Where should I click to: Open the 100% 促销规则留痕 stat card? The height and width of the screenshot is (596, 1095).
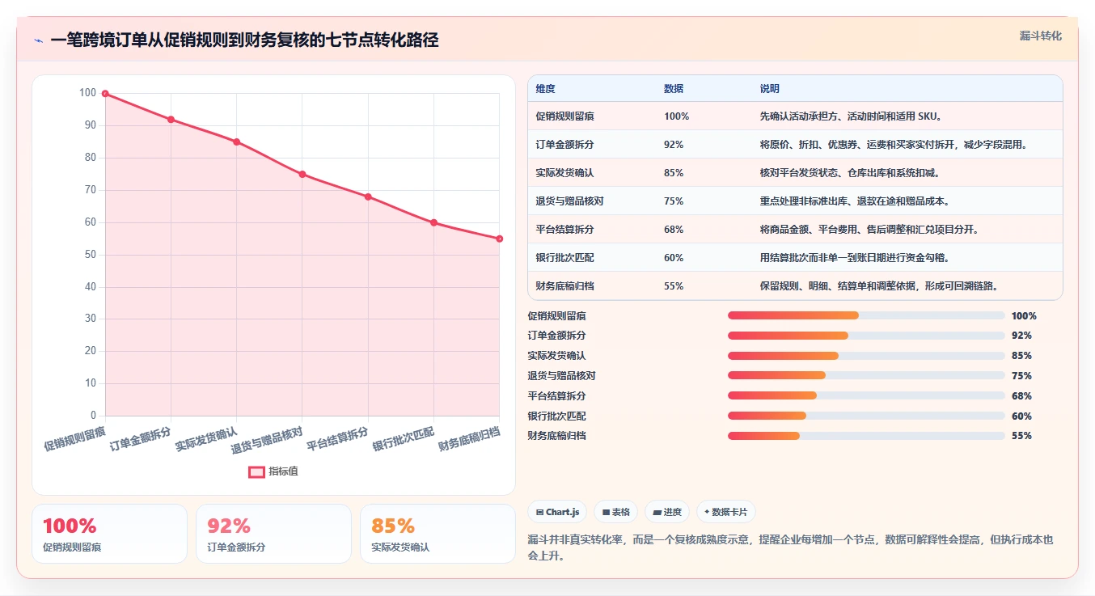[x=109, y=534]
